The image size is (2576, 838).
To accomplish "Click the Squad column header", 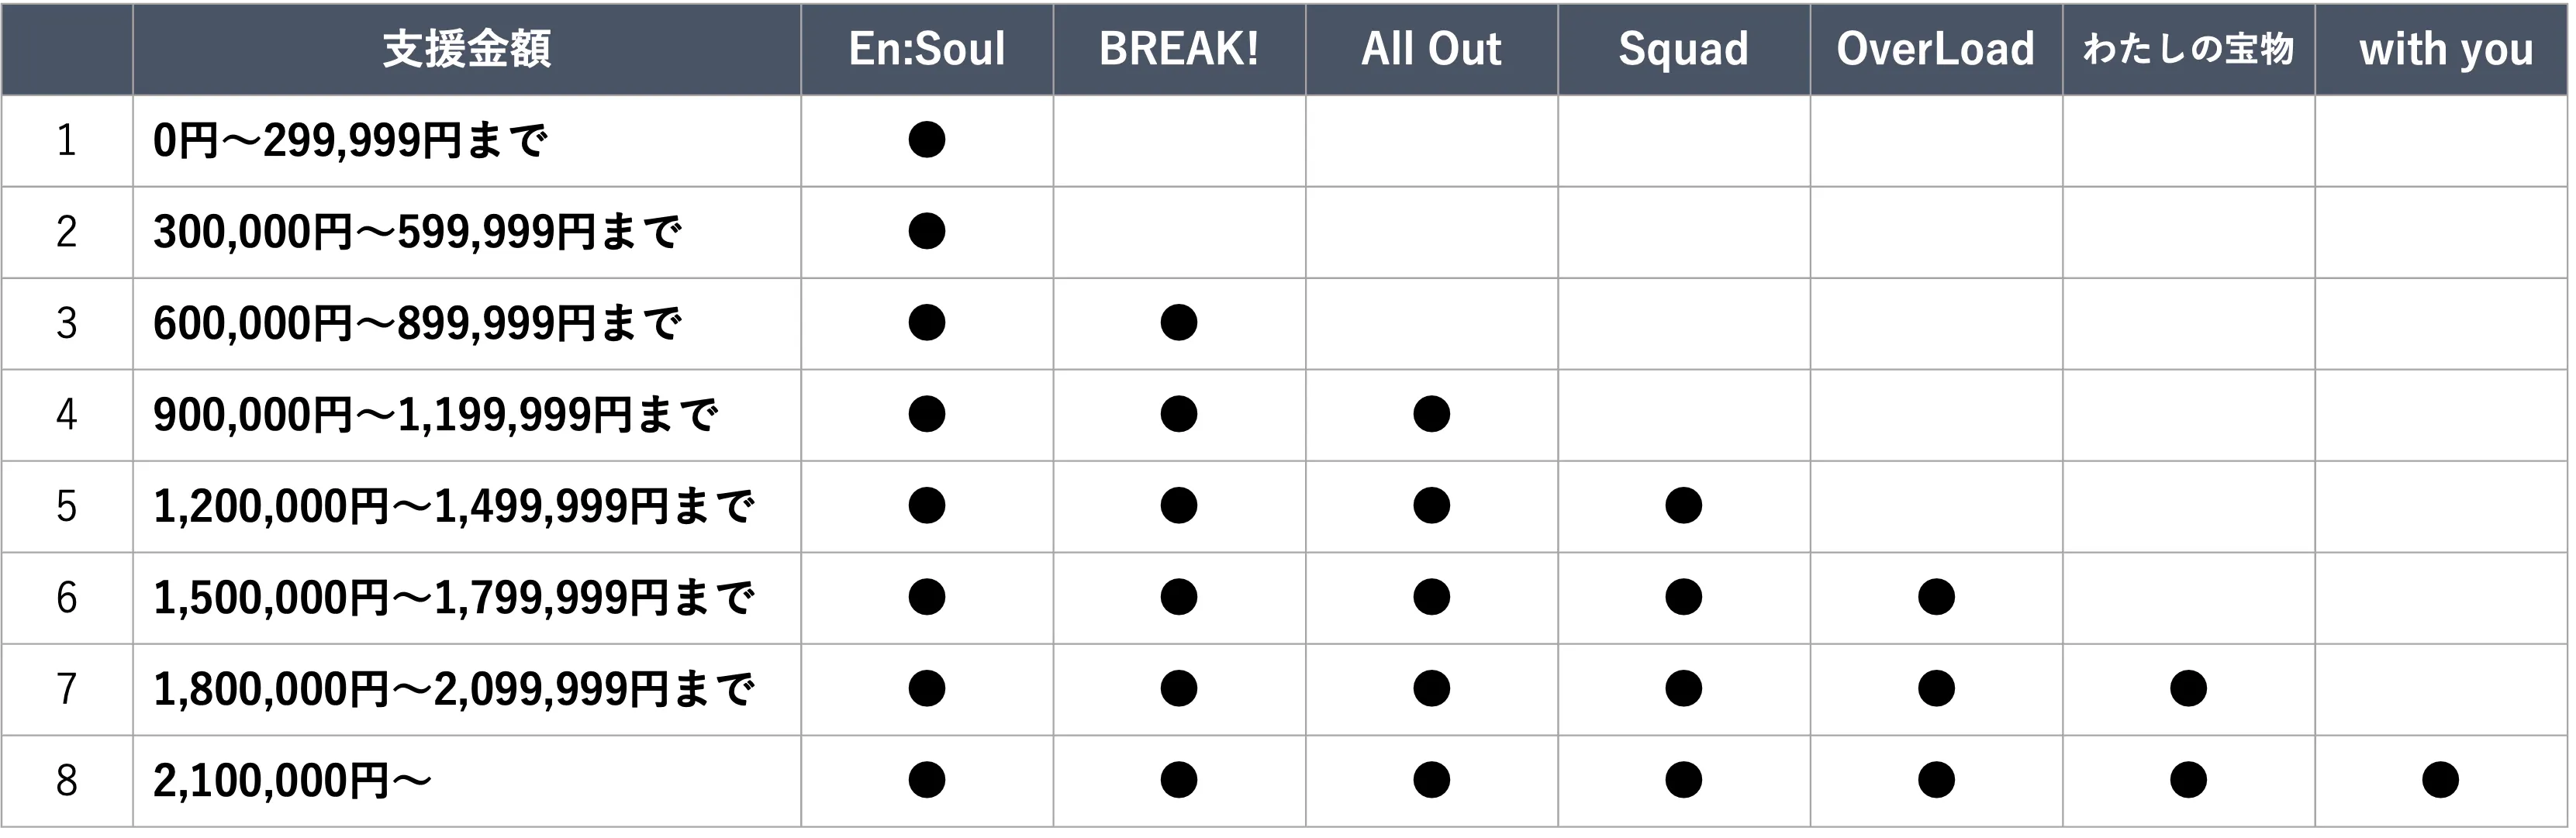I will pos(1683,49).
